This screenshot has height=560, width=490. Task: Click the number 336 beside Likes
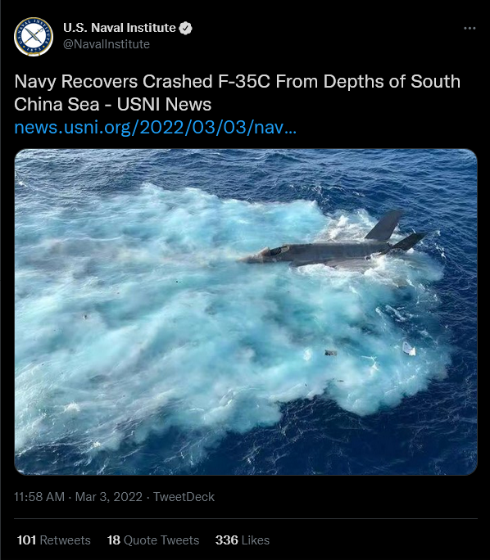(227, 540)
